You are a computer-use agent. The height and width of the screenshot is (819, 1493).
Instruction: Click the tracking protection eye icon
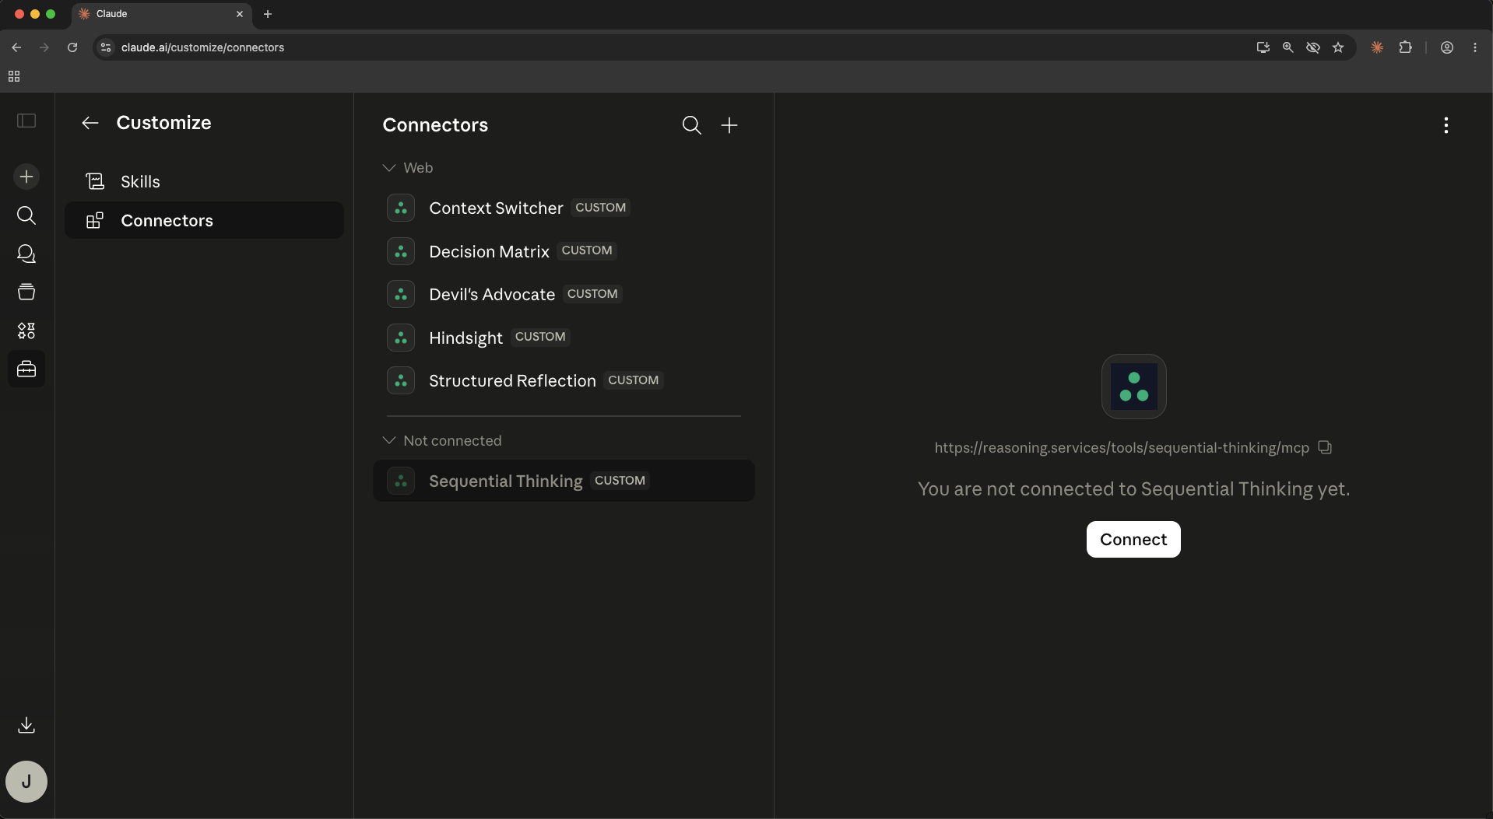coord(1313,47)
